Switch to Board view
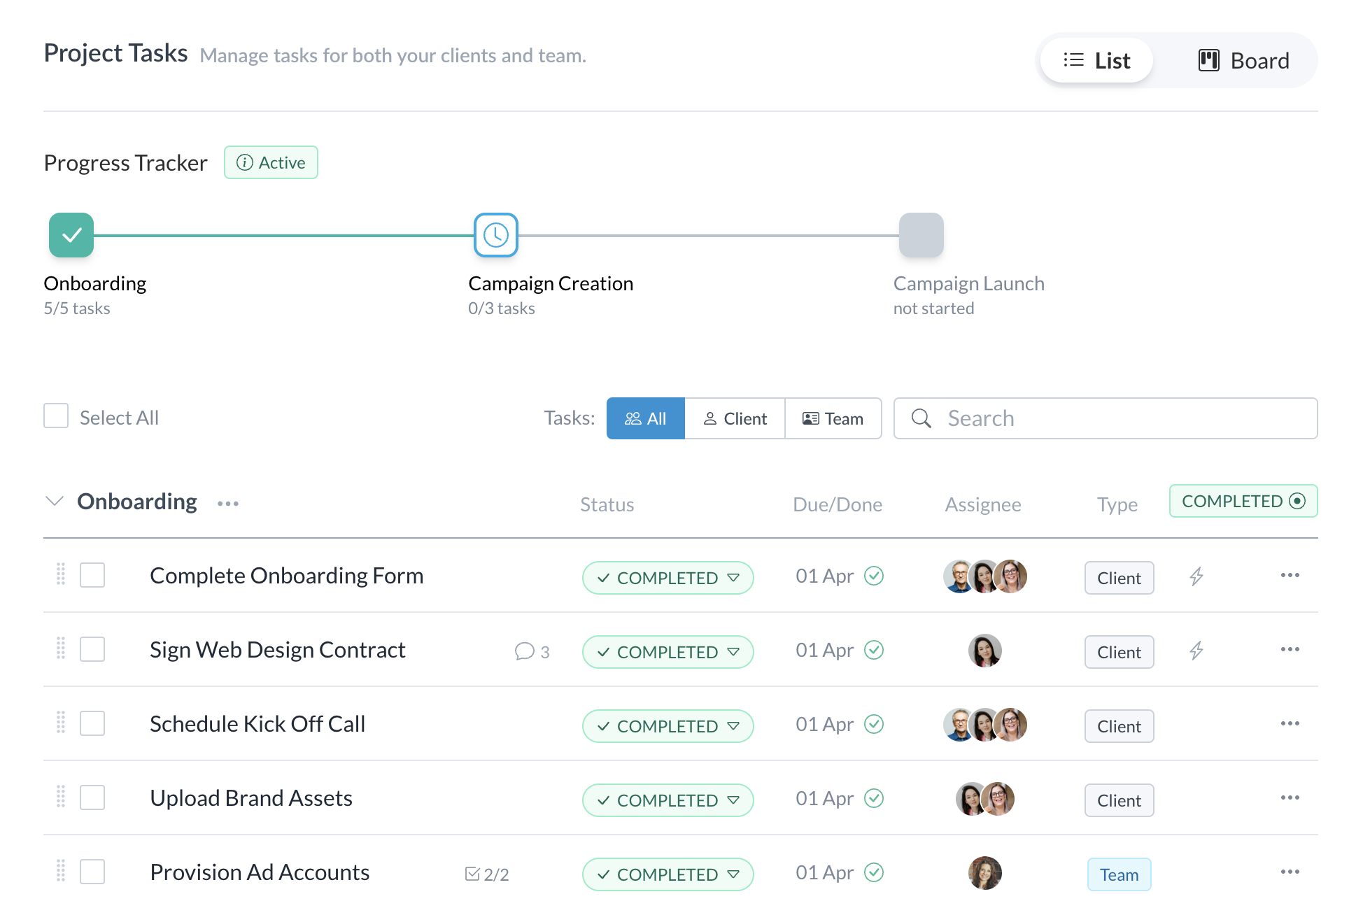This screenshot has height=915, width=1356. 1243,61
